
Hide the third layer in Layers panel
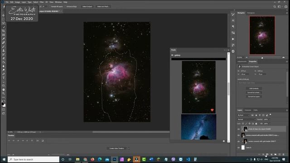tap(239, 141)
